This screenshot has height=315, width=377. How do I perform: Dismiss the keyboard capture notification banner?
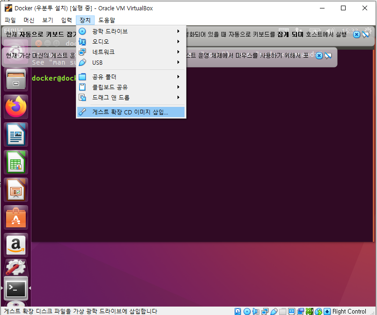356,35
